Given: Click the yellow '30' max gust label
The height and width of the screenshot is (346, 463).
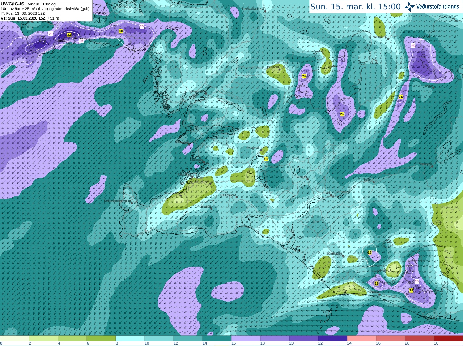Looking at the screenshot, I should tap(121, 31).
